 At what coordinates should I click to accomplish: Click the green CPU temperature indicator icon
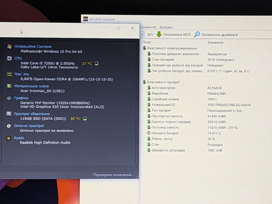click(97, 63)
